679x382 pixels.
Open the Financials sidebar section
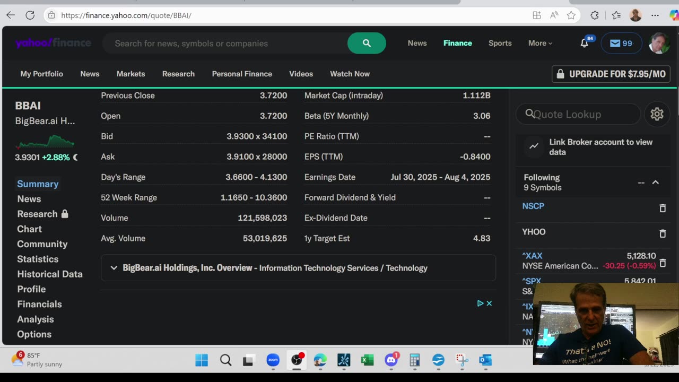[x=39, y=304]
